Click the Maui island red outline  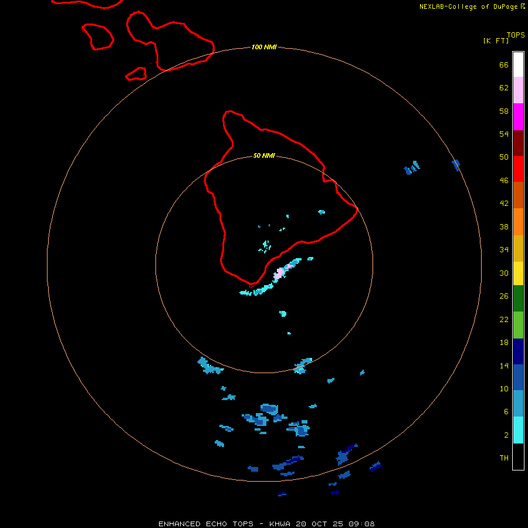pos(170,41)
